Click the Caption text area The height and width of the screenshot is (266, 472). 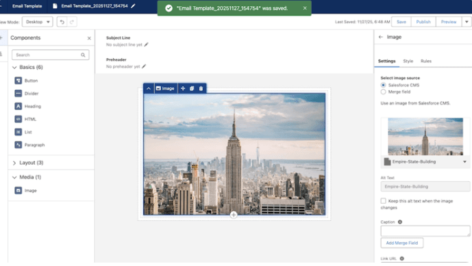pos(425,231)
